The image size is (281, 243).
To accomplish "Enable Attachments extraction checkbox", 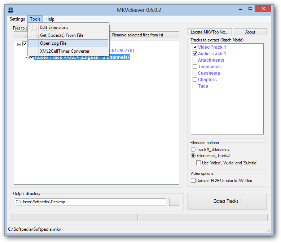I will click(195, 60).
